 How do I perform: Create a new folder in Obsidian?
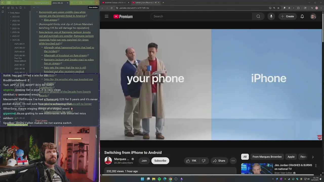tap(12, 8)
